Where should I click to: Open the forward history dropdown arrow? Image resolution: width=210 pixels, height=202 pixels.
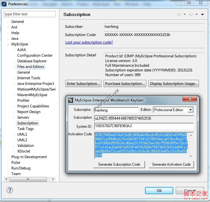197,14
